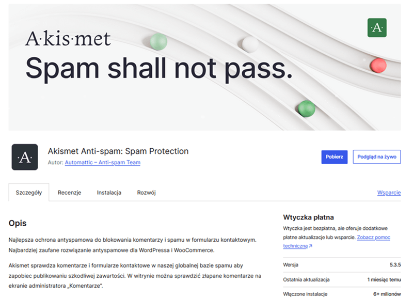The height and width of the screenshot is (298, 413).
Task: Click the plugin title "Akismet Anti-spam: Spam Protection"
Action: pyautogui.click(x=118, y=151)
